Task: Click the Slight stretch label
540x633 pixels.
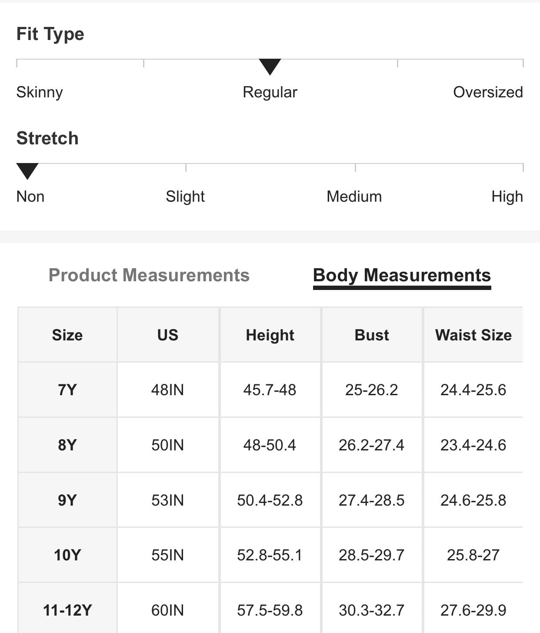Action: pos(185,197)
